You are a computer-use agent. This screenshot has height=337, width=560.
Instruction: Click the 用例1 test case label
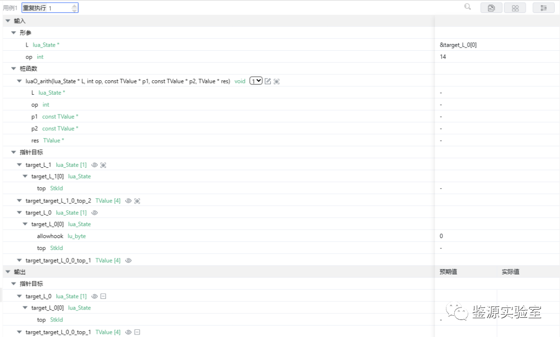[x=10, y=8]
